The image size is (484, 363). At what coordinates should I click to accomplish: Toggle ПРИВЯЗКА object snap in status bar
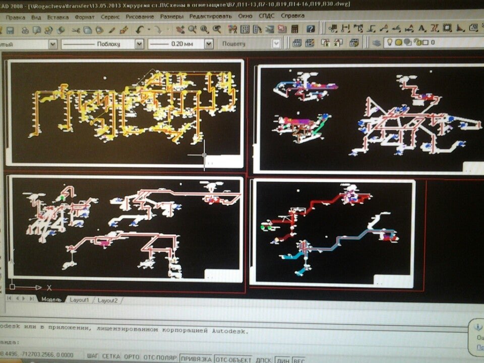196,358
